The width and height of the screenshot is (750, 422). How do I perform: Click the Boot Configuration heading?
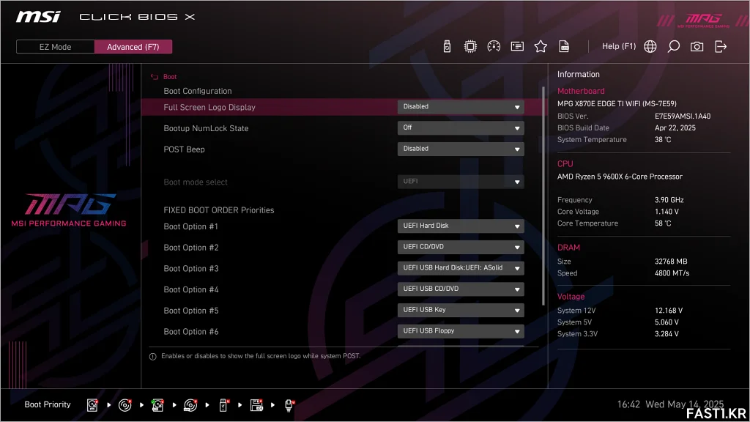(x=198, y=91)
